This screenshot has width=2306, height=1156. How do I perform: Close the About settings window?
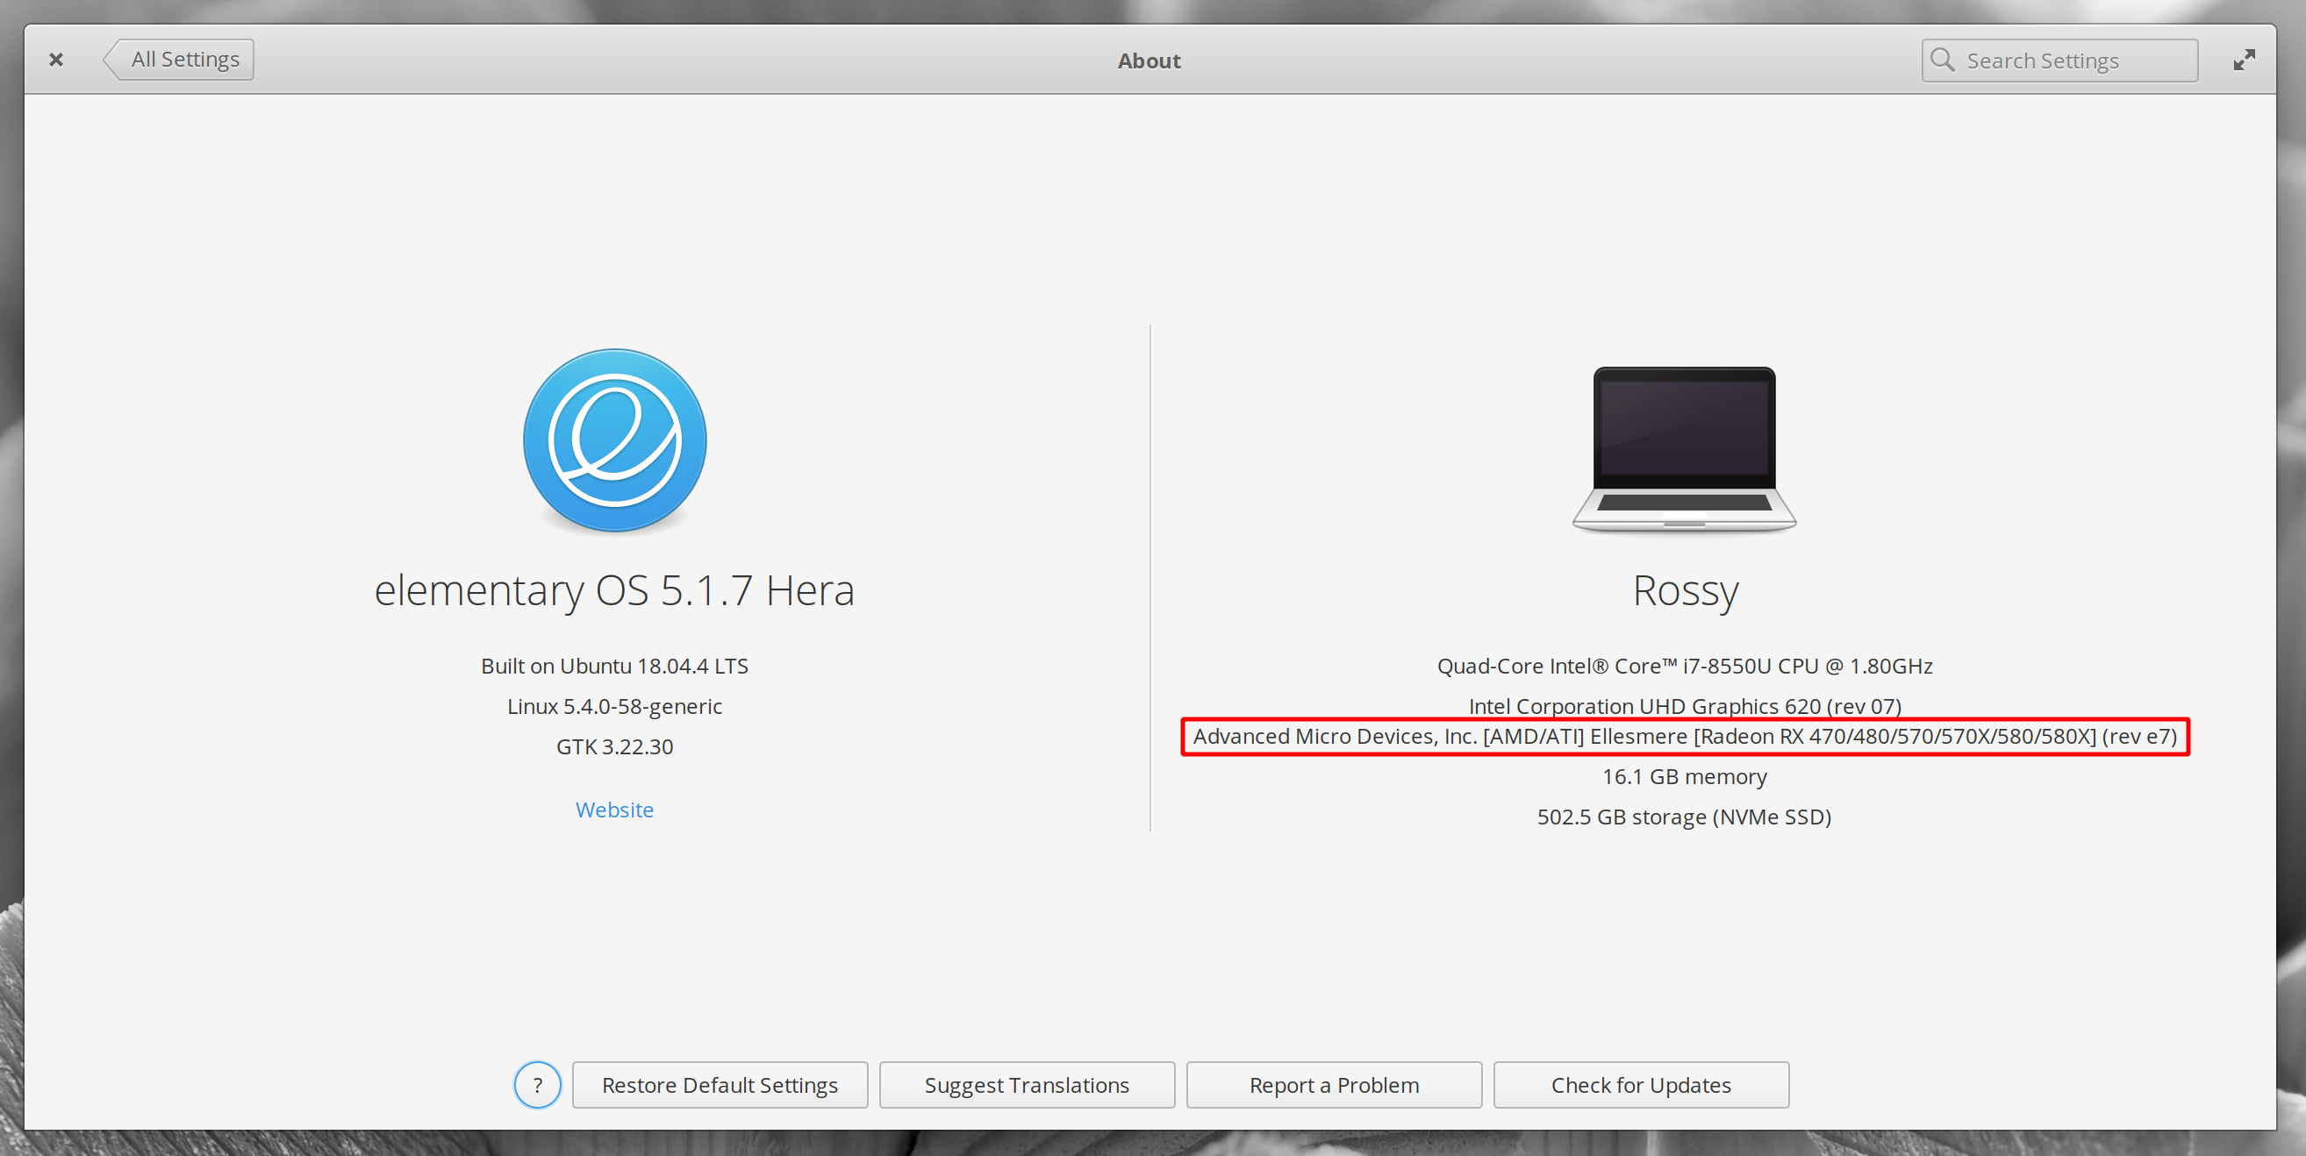(55, 60)
